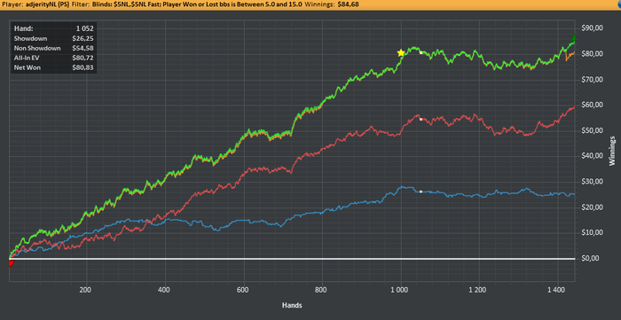Click the '$70,00' y-axis label
621x320 pixels.
592,80
